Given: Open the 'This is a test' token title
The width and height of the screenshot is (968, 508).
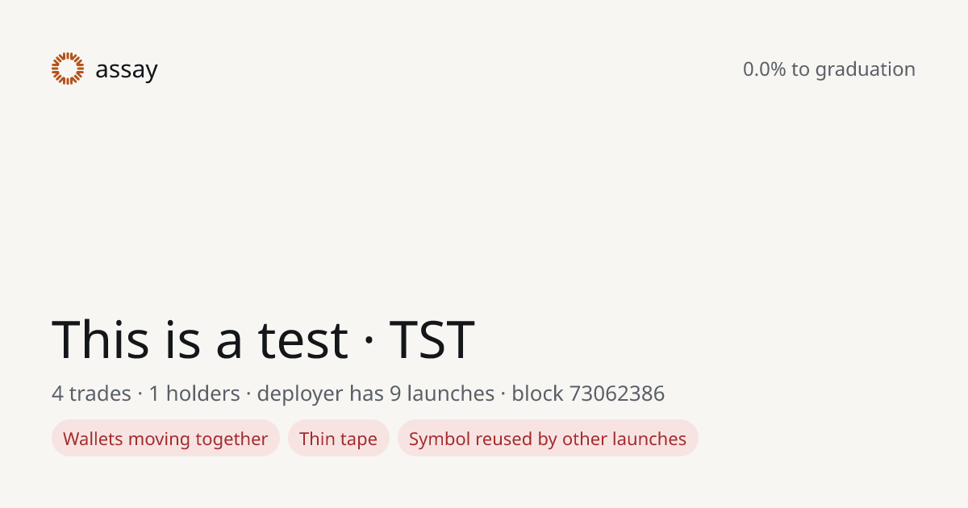Looking at the screenshot, I should click(200, 339).
